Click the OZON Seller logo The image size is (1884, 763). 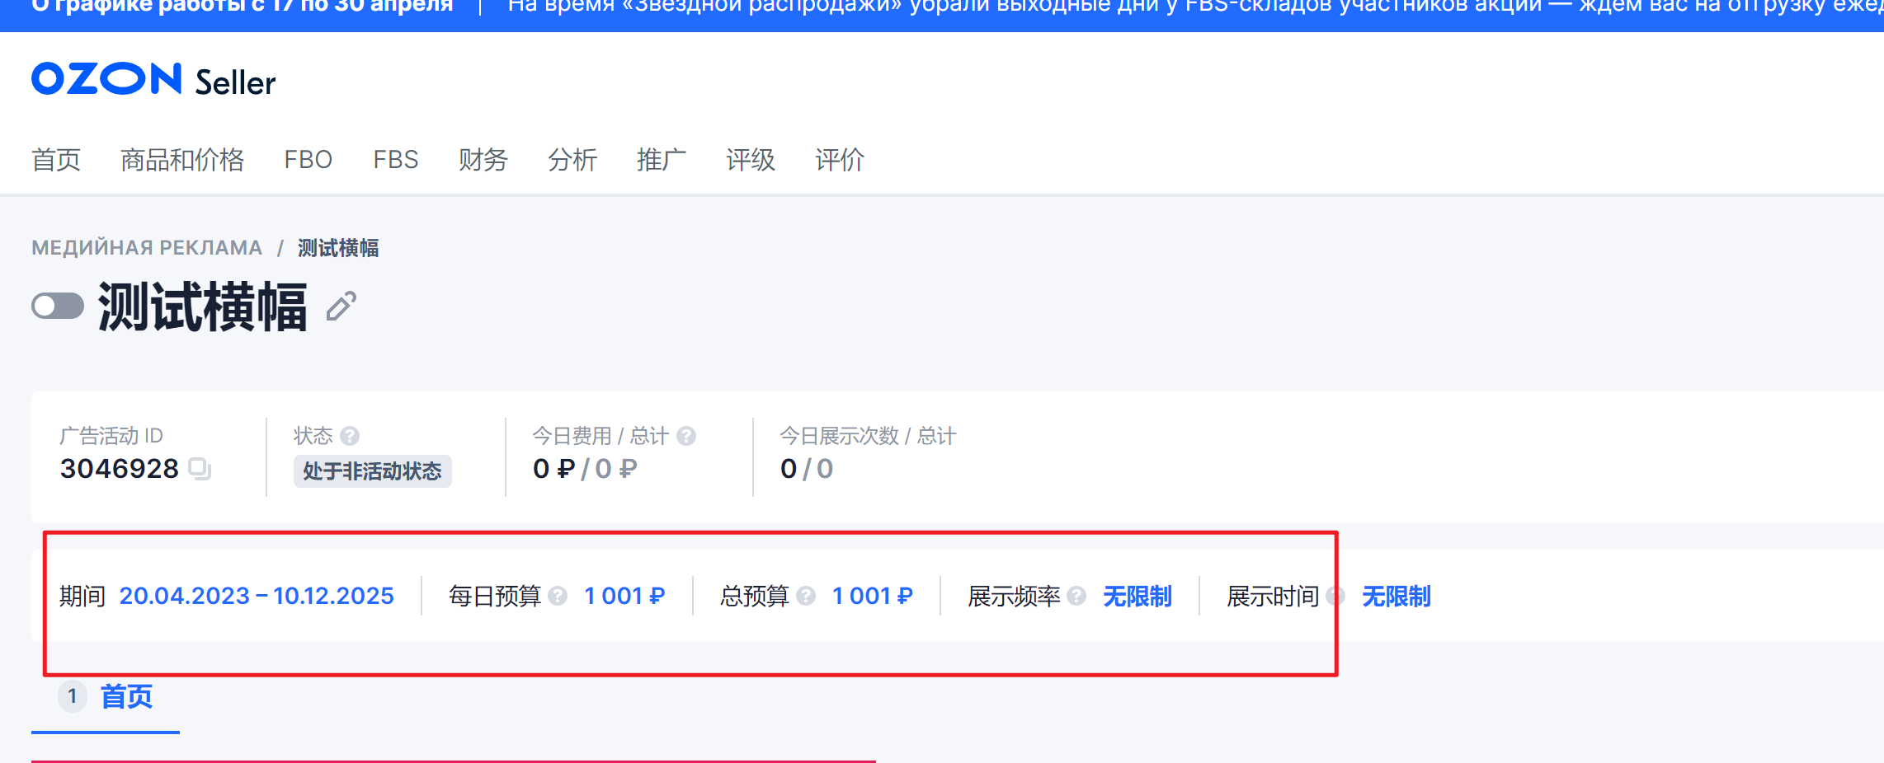coord(153,80)
